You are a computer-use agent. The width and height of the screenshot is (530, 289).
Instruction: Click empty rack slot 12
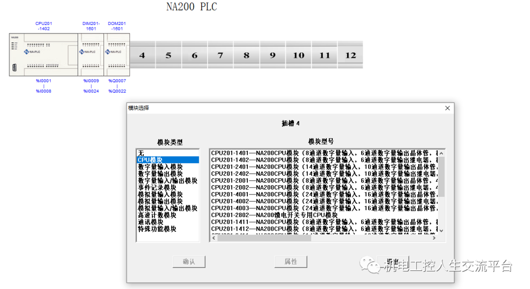point(350,55)
